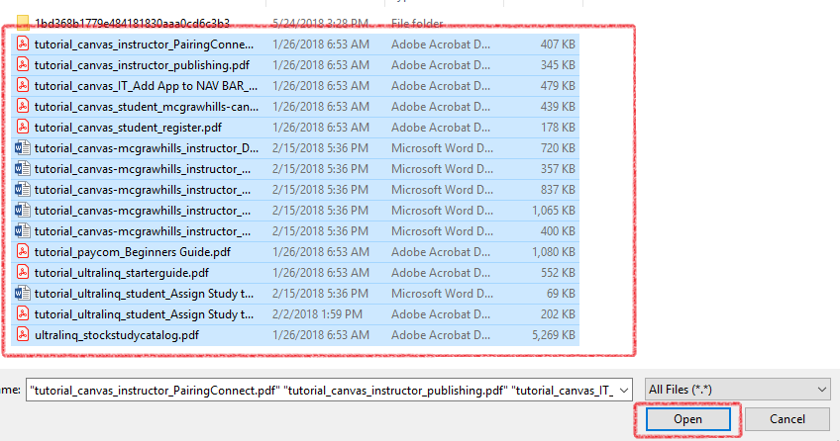Click the Microsoft Word D... type in 69 KB row
This screenshot has width=840, height=441.
coord(442,294)
